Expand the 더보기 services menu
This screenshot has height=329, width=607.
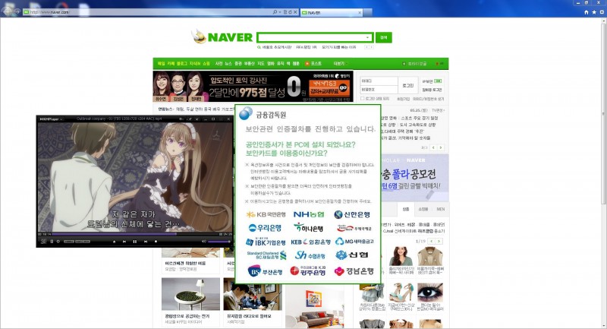pyautogui.click(x=339, y=64)
